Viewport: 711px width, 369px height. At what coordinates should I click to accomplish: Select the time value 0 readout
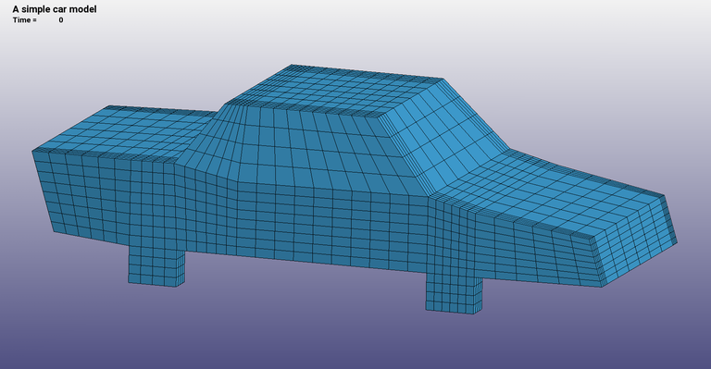[61, 20]
